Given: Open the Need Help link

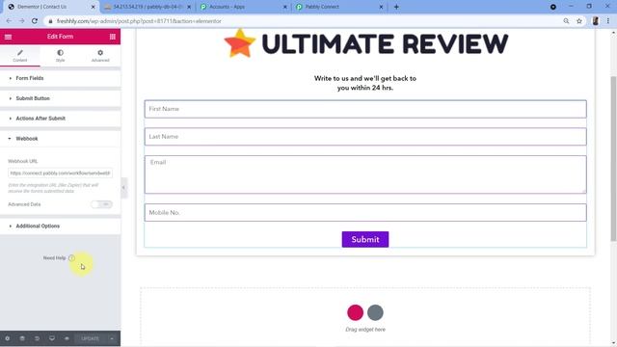Looking at the screenshot, I should click(x=59, y=258).
